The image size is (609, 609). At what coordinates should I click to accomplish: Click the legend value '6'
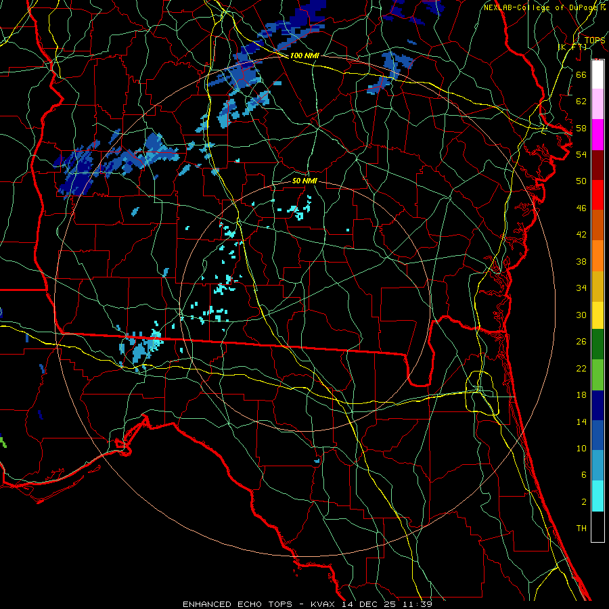pyautogui.click(x=584, y=475)
